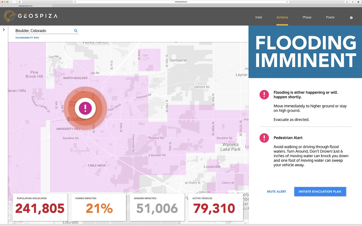Click the Valmont Rd label near Gunbarrel
The image size is (362, 226).
pos(202,87)
